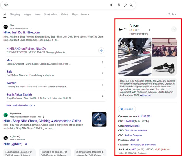Click the Nike favicon beside first result

[6, 27]
